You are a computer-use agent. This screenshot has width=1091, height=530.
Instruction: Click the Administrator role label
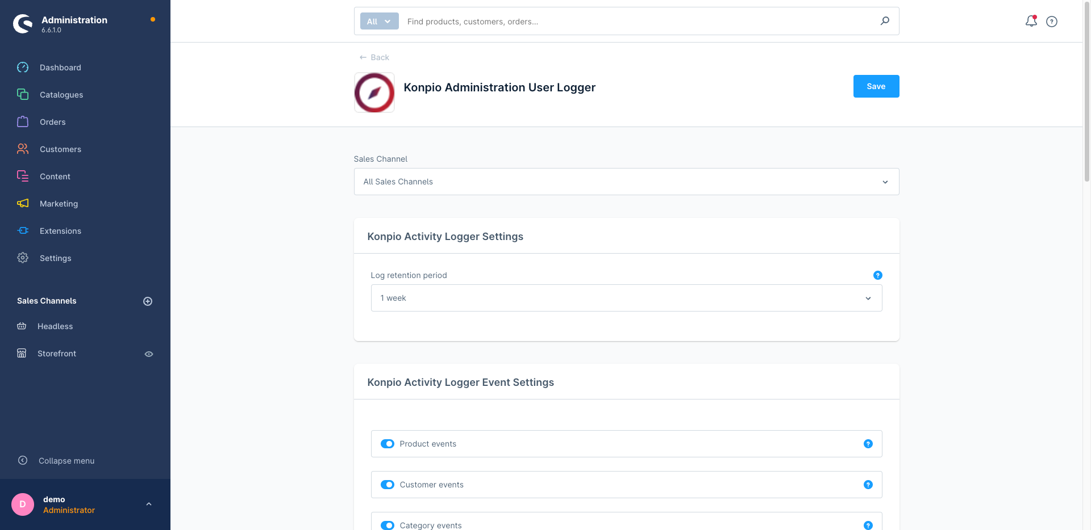(x=69, y=510)
